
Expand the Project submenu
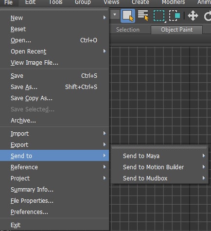tap(54, 178)
